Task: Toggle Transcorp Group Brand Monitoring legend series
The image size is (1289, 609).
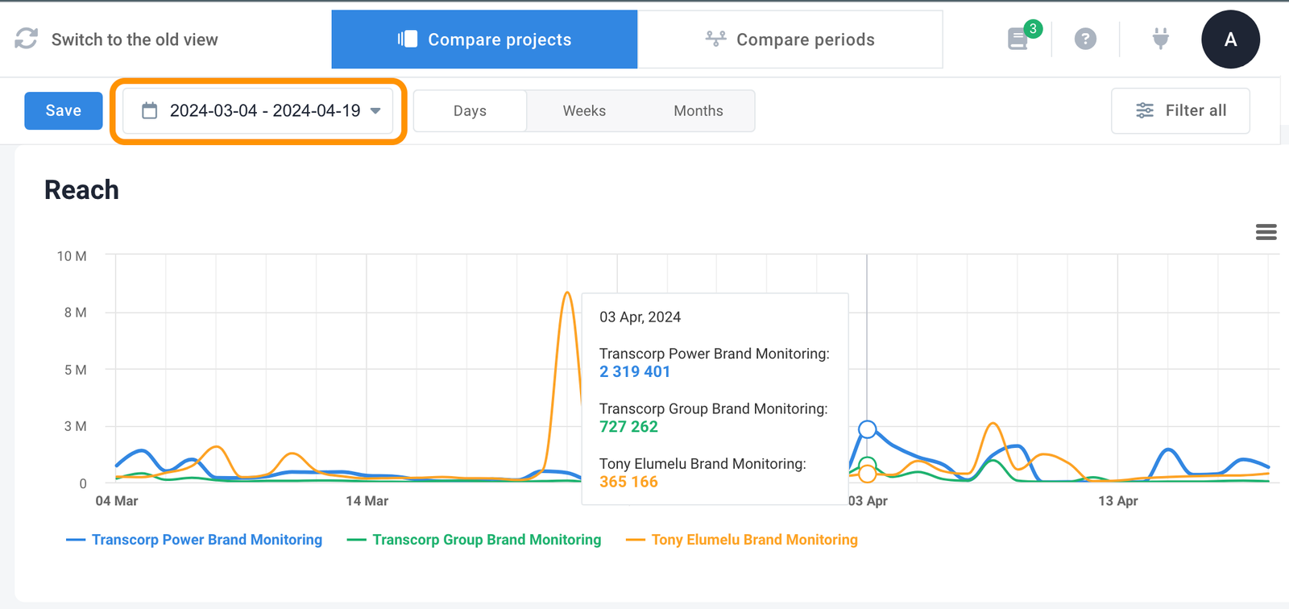Action: click(474, 540)
